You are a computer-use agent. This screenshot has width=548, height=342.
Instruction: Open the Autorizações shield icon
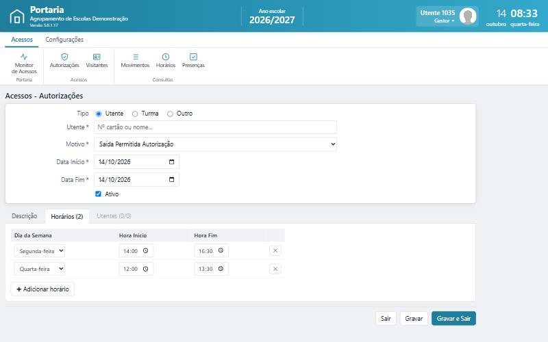(x=64, y=57)
